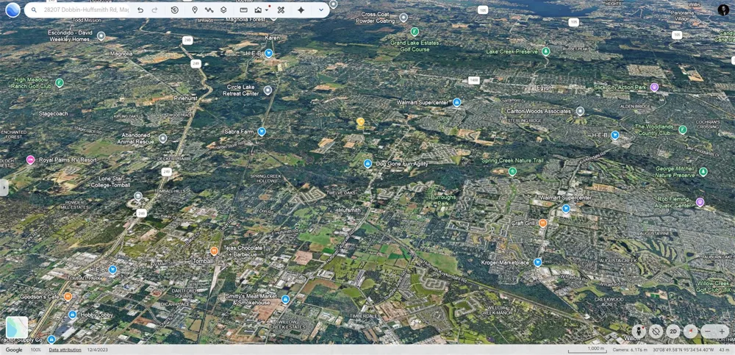The image size is (735, 355).
Task: Reset orientation with the compass
Action: pos(690,331)
